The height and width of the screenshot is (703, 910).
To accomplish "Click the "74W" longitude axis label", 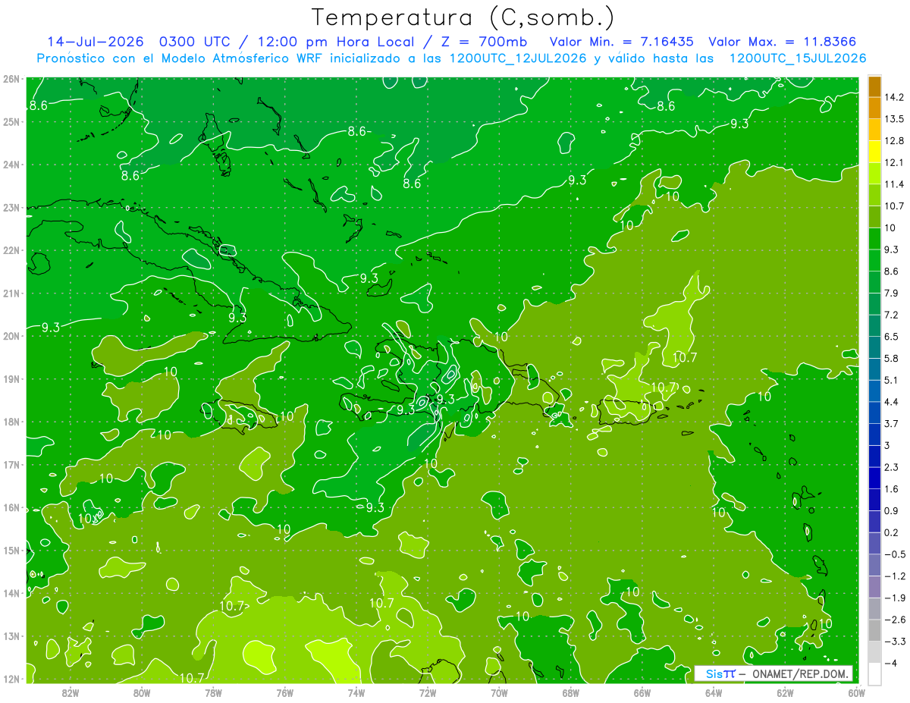I will [356, 692].
